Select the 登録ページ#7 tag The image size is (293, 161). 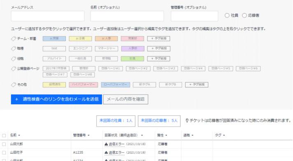(55, 75)
